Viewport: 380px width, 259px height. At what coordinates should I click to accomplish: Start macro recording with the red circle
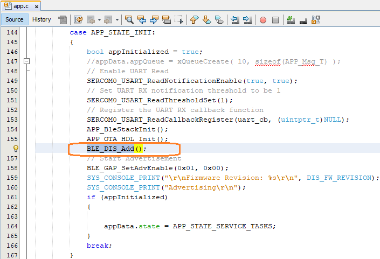tap(263, 20)
